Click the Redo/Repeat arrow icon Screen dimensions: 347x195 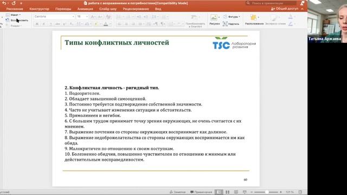[14, 3]
